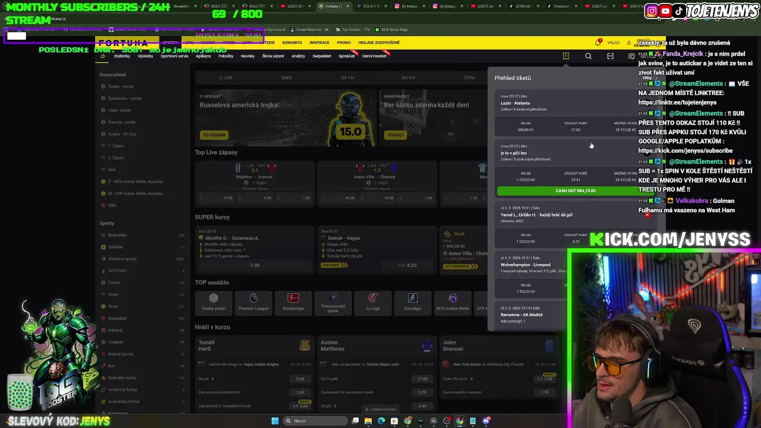Click the CASH OUT 584,15 Kč button
This screenshot has height=428, width=761.
(x=576, y=191)
